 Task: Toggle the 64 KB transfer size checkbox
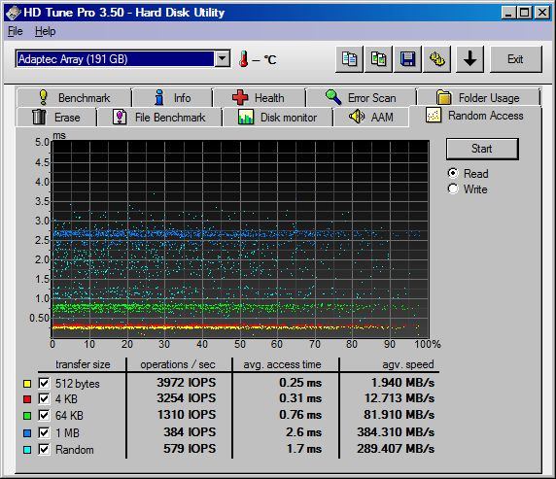coord(44,415)
